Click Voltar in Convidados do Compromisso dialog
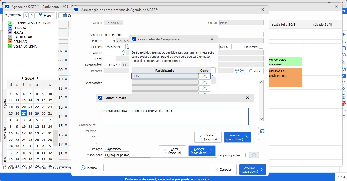The width and height of the screenshot is (347, 181). coord(172,151)
